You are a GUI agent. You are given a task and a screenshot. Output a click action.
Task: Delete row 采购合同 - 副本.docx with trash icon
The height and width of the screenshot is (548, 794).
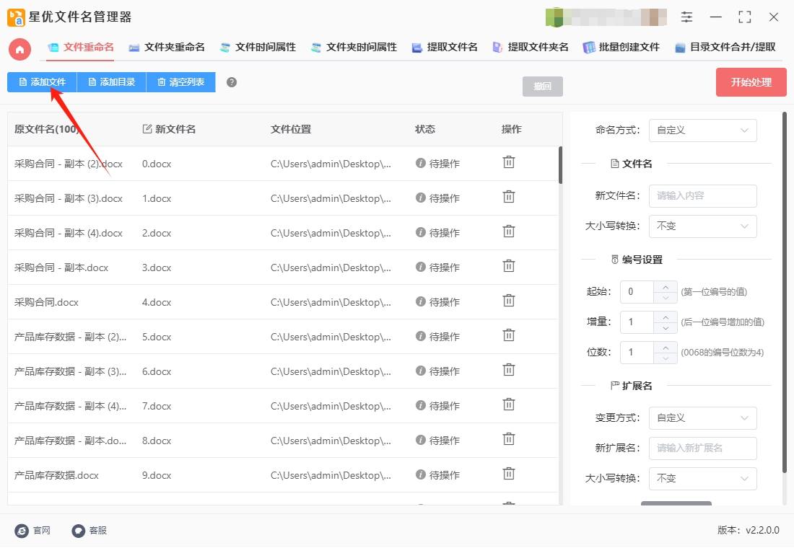508,266
